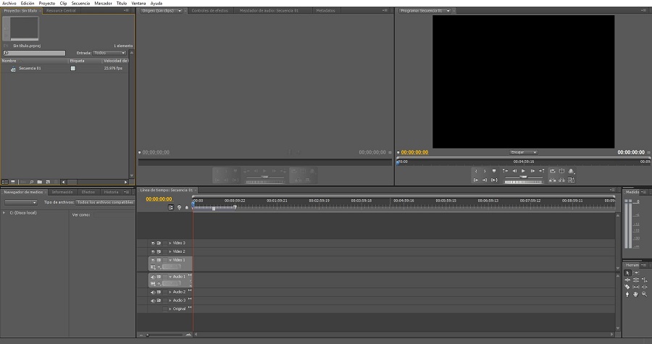The height and width of the screenshot is (344, 652).
Task: Switch to the Efectos tab
Action: 88,192
